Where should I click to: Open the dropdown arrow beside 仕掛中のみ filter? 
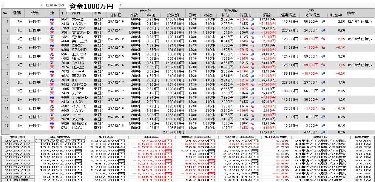click(42, 5)
